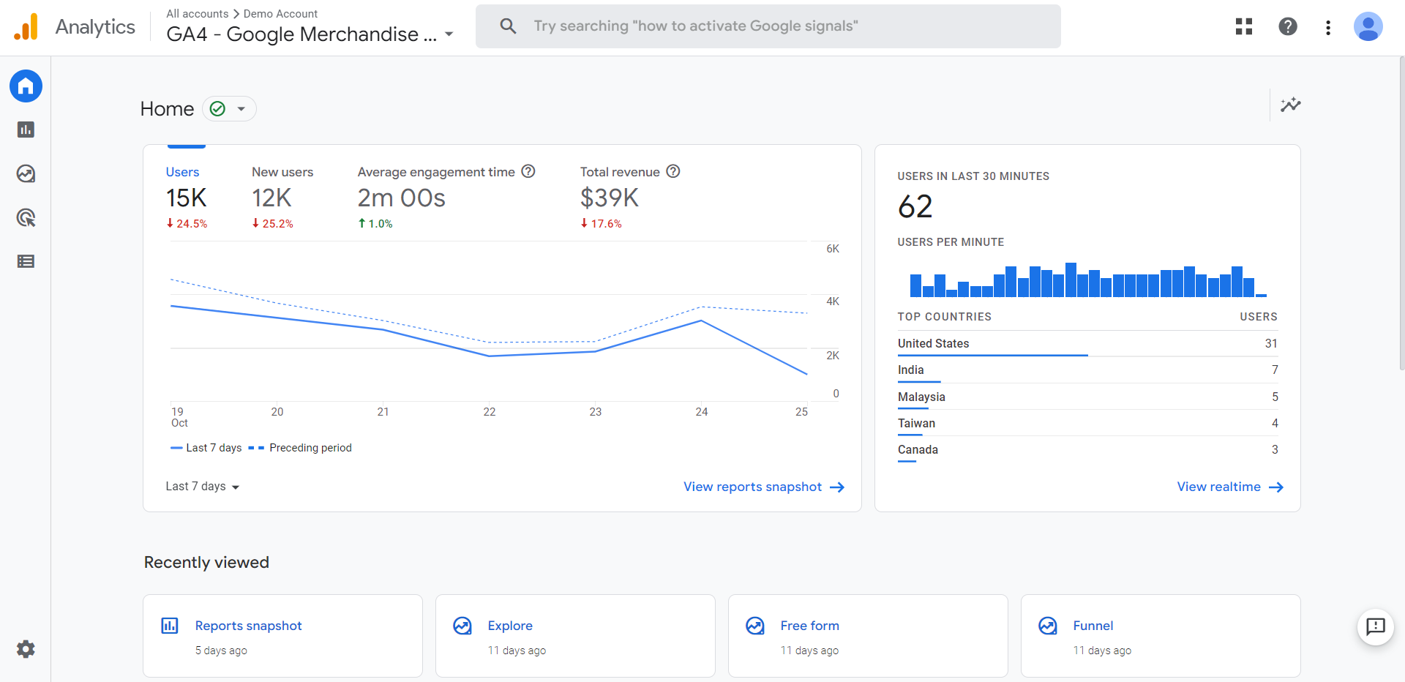
Task: Open the Google apps grid icon
Action: [x=1243, y=27]
